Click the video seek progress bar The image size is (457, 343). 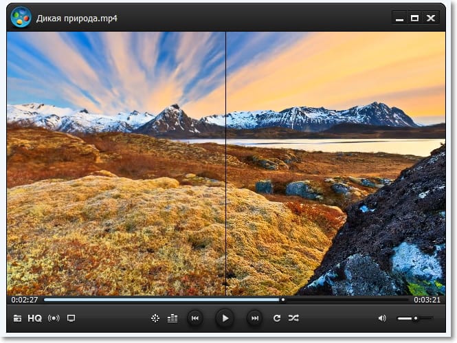227,300
